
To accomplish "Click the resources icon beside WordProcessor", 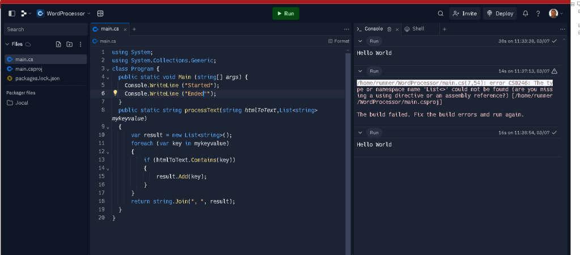I will coord(100,14).
